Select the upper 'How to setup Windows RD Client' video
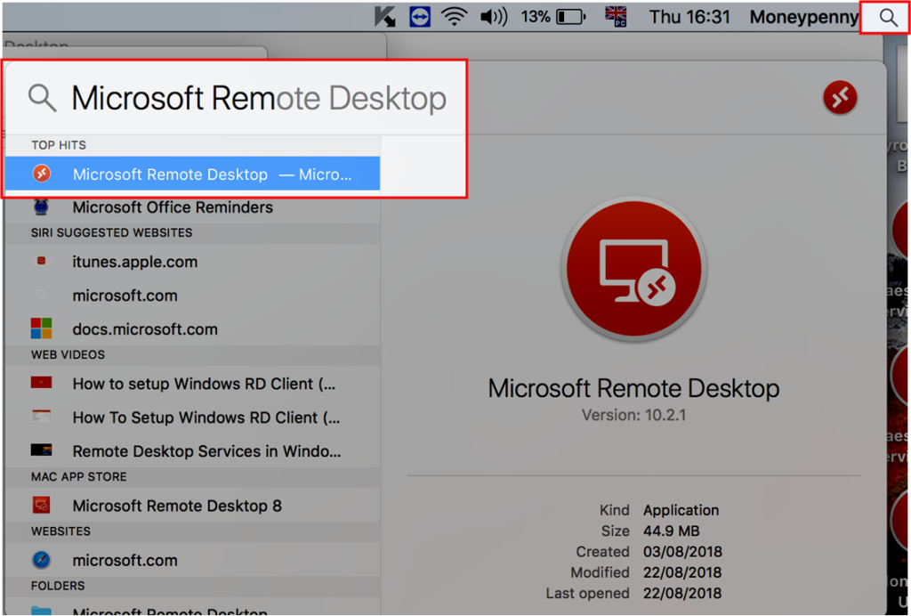This screenshot has width=911, height=616. (192, 384)
